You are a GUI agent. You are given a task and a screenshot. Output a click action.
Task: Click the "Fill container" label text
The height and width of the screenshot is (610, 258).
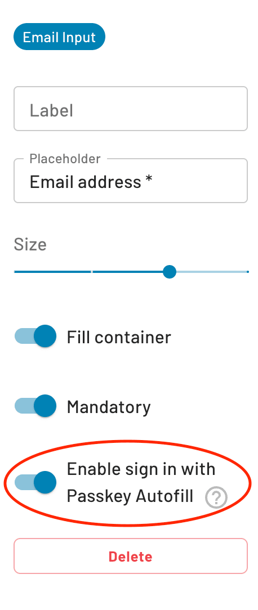[119, 337]
